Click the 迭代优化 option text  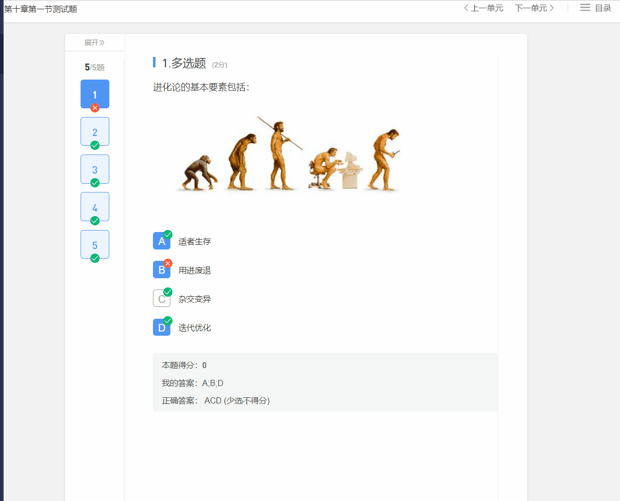[195, 327]
